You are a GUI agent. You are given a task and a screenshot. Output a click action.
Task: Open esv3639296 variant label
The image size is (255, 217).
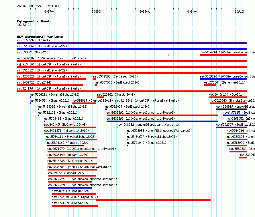227,76
